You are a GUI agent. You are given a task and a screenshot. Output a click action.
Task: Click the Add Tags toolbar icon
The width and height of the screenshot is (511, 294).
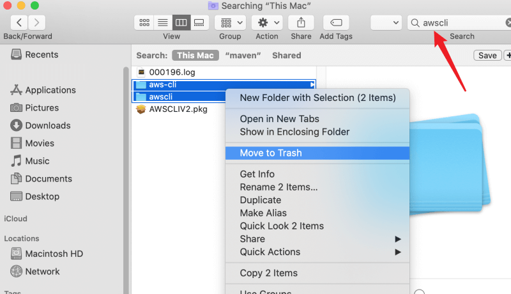coord(336,22)
